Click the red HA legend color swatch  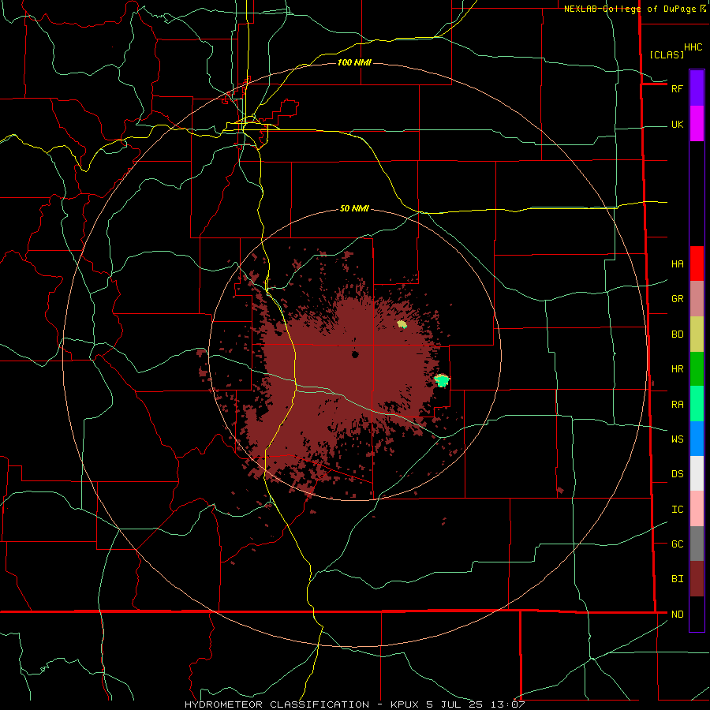pyautogui.click(x=697, y=263)
